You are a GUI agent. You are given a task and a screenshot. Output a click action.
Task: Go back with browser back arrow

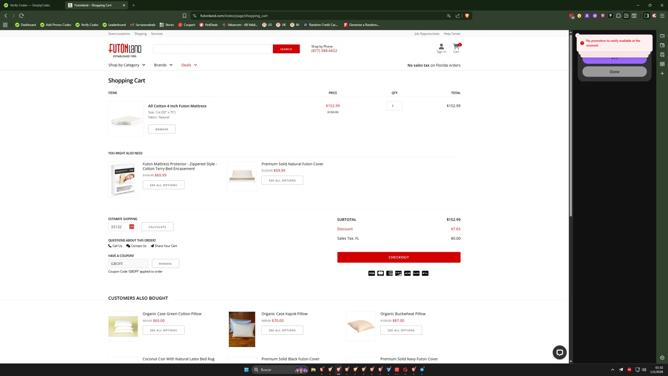tap(6, 16)
